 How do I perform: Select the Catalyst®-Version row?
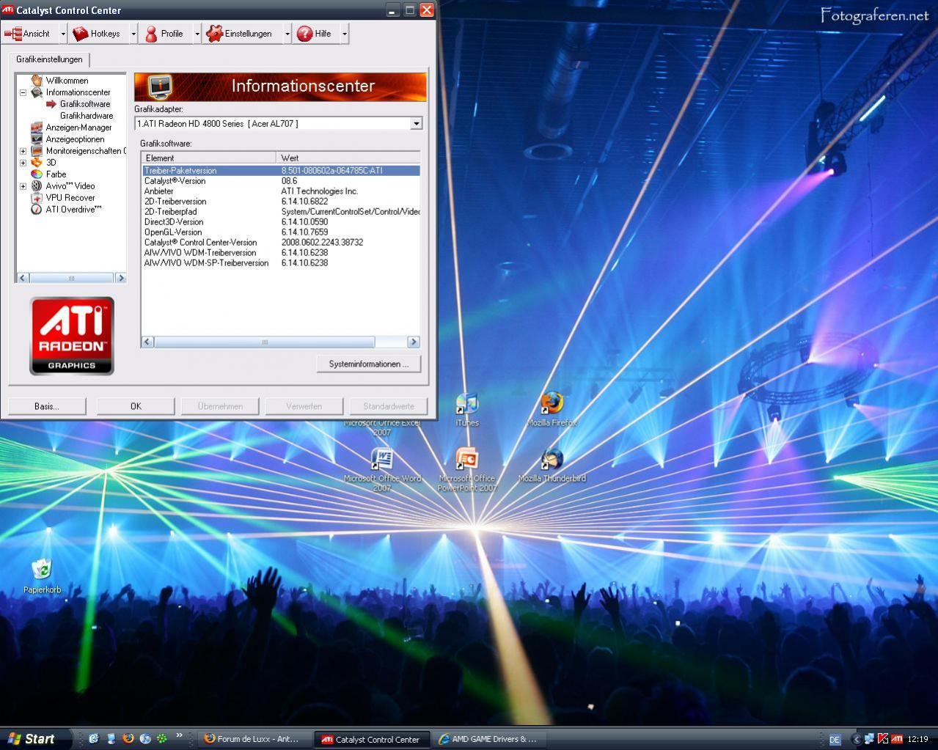[281, 181]
